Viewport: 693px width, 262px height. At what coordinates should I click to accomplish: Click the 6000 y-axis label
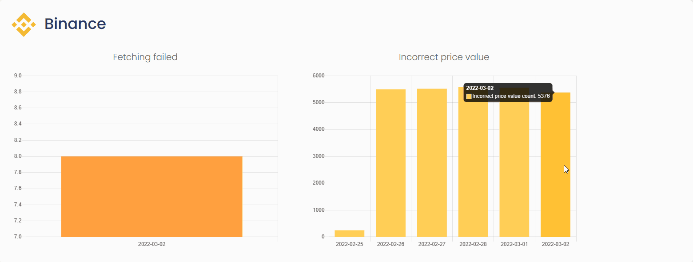[x=319, y=76]
